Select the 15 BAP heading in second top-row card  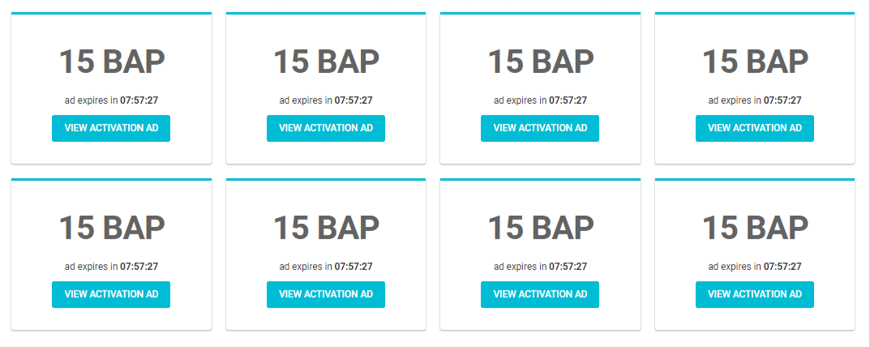click(x=326, y=62)
